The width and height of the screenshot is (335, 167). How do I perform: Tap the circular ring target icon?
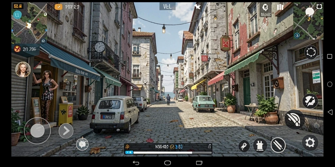tap(311, 52)
